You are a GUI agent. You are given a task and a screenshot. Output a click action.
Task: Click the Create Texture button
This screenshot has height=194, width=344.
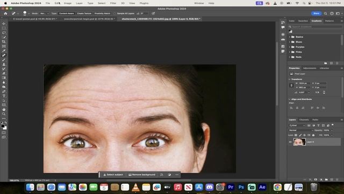[x=84, y=13]
